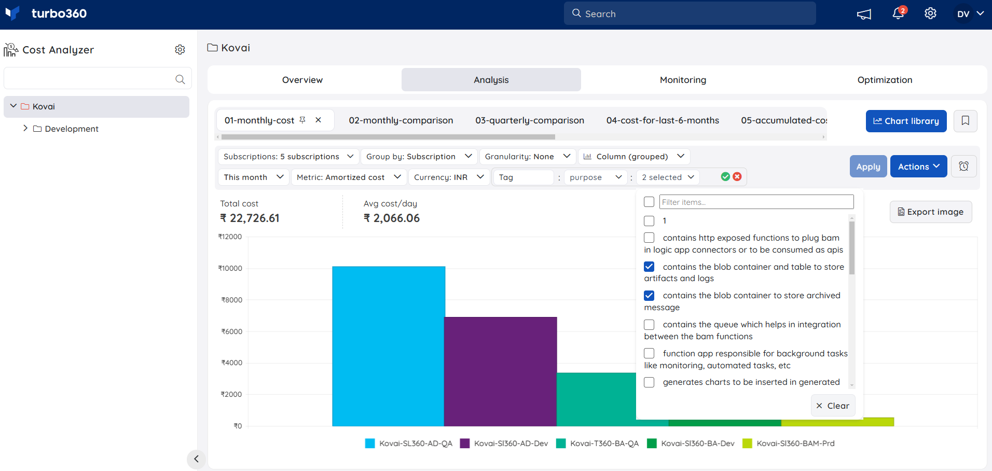Focus the Filter items text box
Image resolution: width=992 pixels, height=471 pixels.
click(756, 202)
